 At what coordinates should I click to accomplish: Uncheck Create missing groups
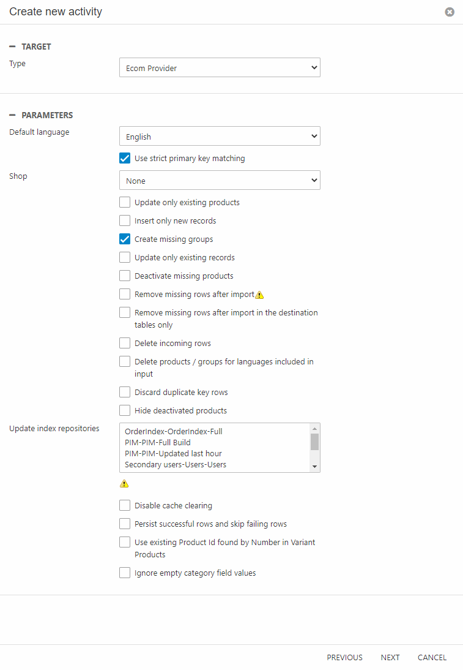[x=125, y=239]
